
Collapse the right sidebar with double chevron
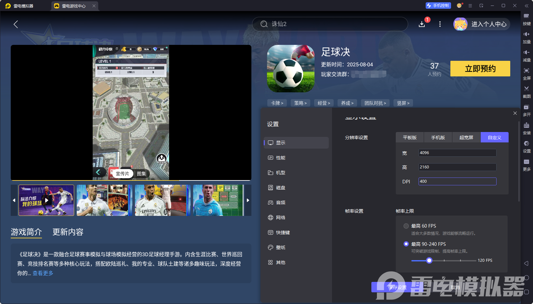526,6
